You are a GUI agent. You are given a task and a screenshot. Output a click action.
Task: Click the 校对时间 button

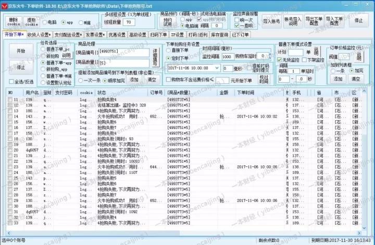[x=264, y=79]
